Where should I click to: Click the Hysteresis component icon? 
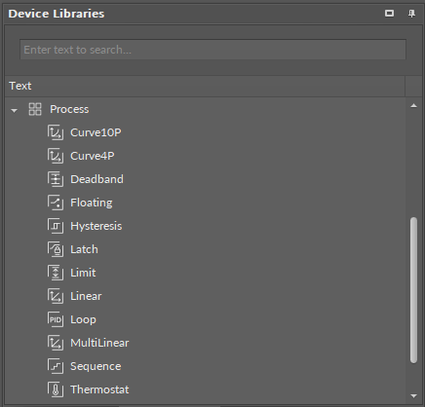click(56, 226)
